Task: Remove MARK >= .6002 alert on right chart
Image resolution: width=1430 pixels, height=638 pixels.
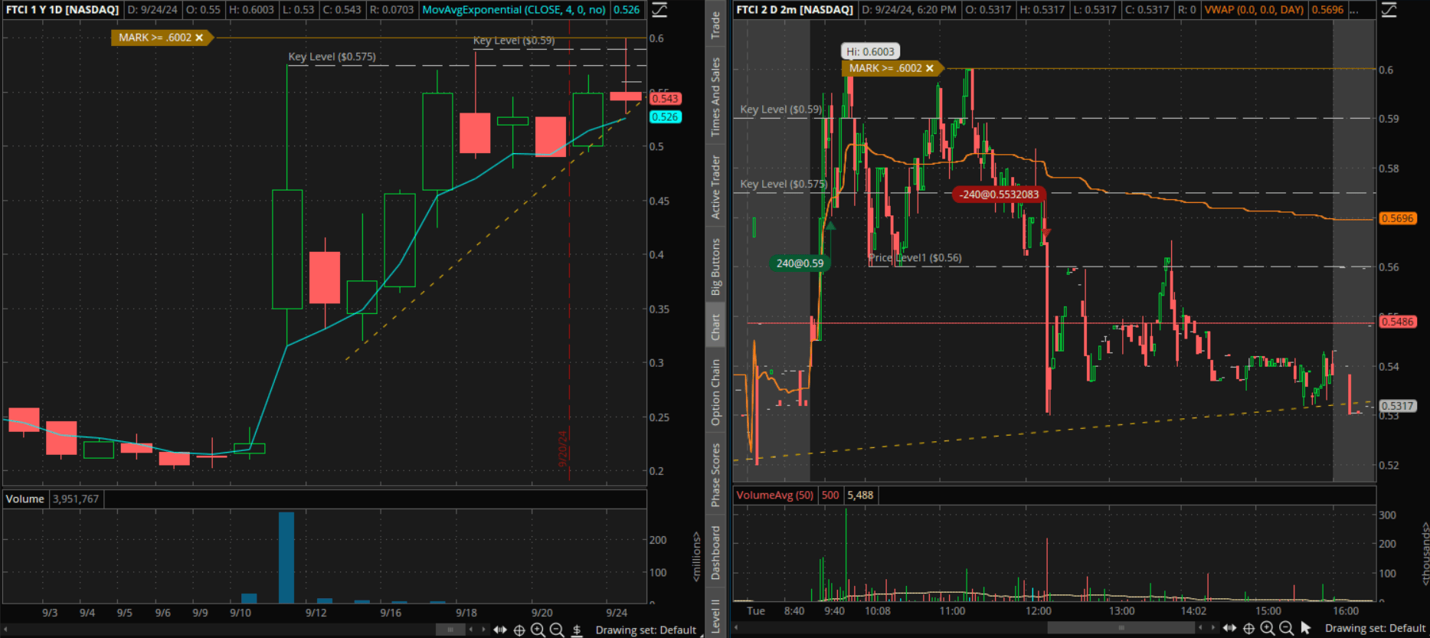Action: 930,68
